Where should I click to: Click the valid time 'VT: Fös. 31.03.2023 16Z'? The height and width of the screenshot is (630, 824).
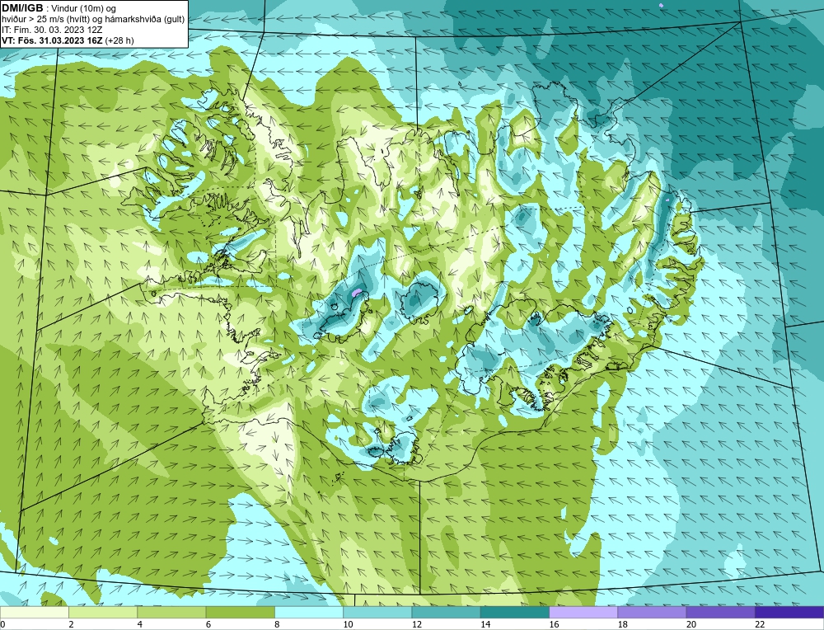53,40
